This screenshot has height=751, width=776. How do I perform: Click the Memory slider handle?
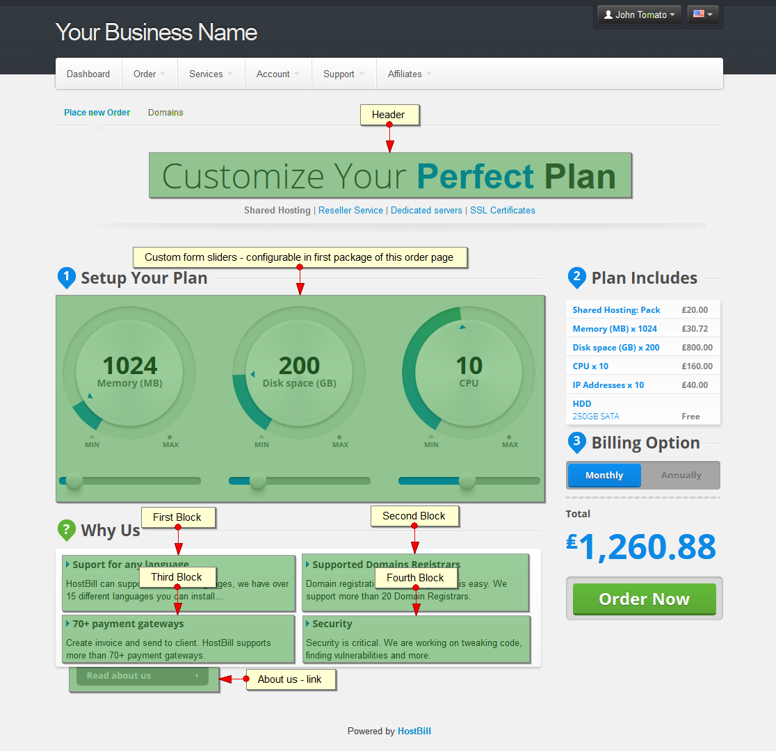[x=74, y=481]
